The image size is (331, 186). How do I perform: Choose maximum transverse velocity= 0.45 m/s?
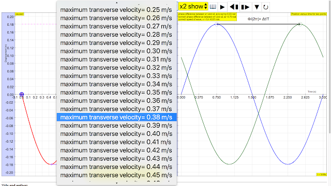pos(116,175)
